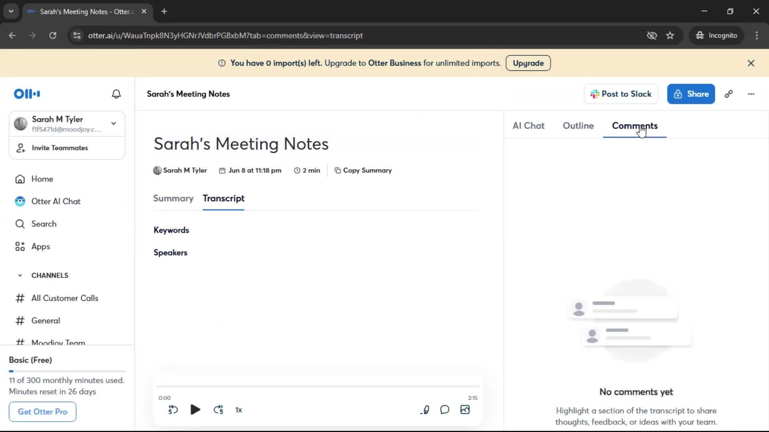Copy link using the chain icon
The width and height of the screenshot is (769, 432).
[x=729, y=94]
